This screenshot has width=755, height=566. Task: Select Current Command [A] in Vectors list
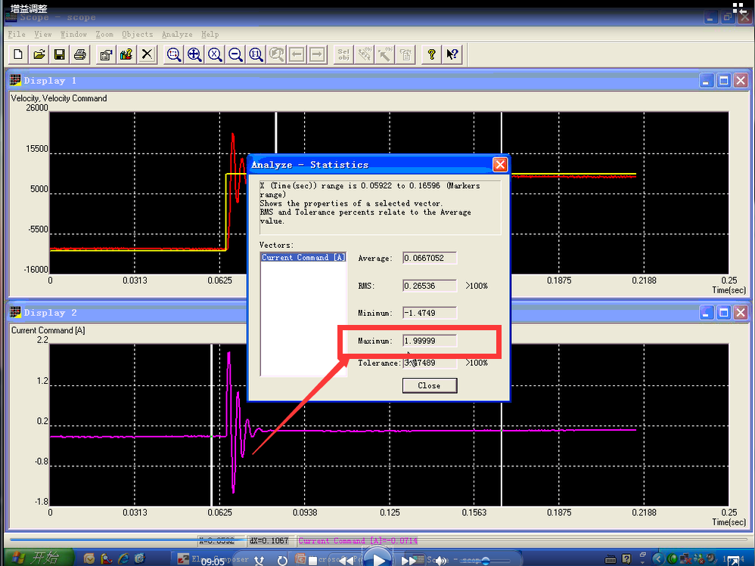pyautogui.click(x=303, y=257)
